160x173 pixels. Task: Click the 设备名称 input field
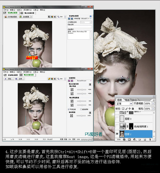(x=80, y=27)
